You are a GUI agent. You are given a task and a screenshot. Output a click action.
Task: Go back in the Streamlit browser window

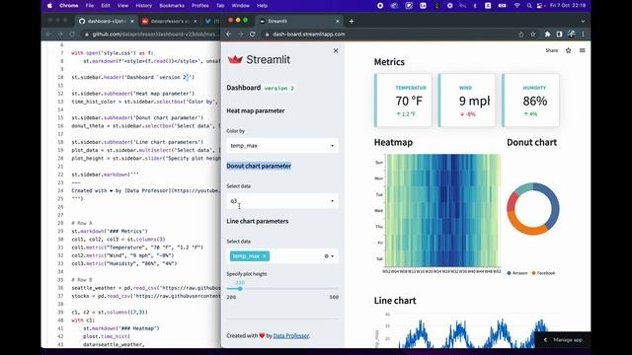[x=229, y=35]
